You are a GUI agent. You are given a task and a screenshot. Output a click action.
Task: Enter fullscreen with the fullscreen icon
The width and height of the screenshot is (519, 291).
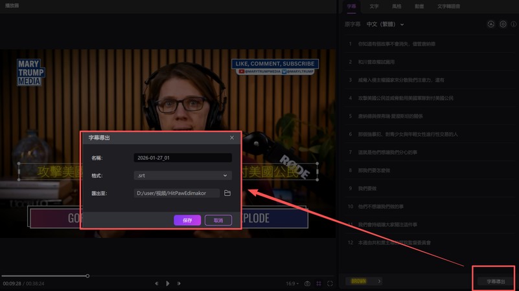(x=330, y=283)
